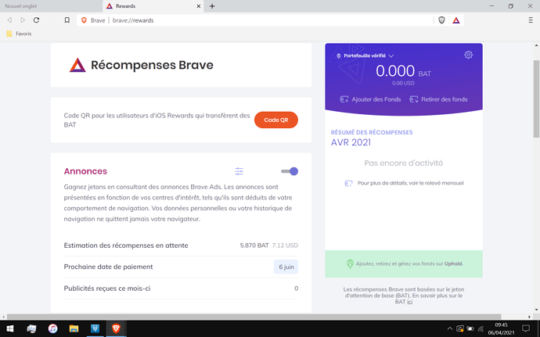
Task: Click 'Pas encore d'activité' text
Action: pos(404,163)
